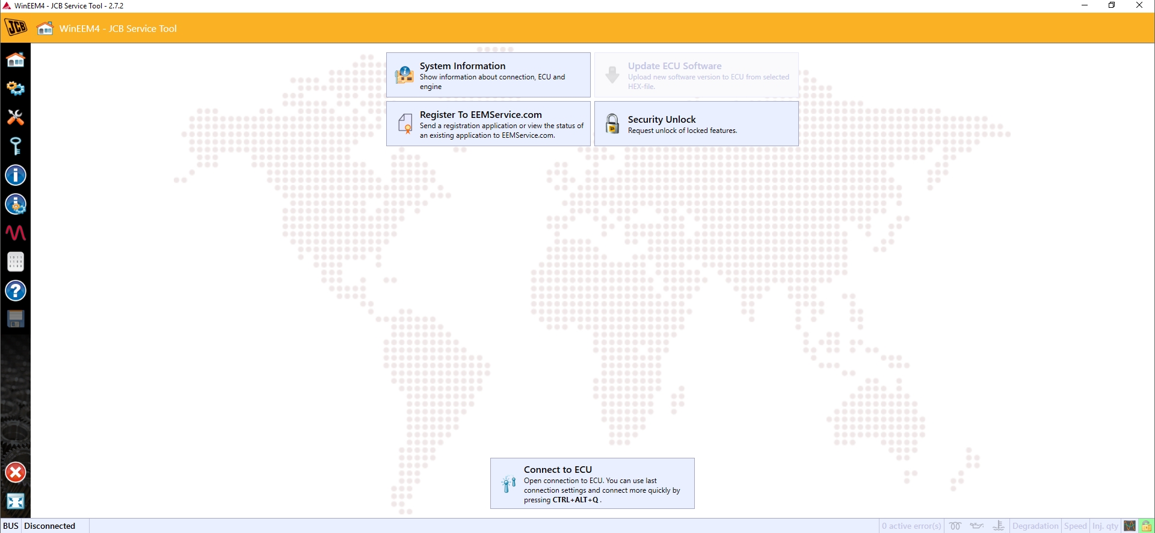
Task: Click the key icon in the sidebar
Action: tap(16, 146)
